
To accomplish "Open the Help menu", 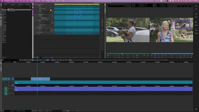I will coord(63,1).
